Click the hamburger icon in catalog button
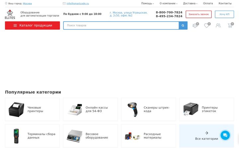239x149 pixels. pyautogui.click(x=15, y=25)
